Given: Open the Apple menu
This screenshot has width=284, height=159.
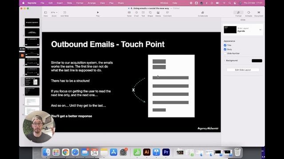Looking at the screenshot, I should coord(23,3).
